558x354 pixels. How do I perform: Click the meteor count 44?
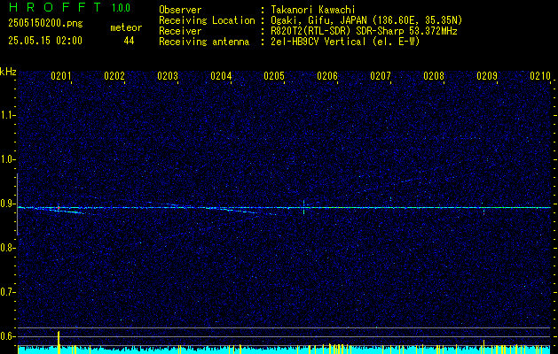pyautogui.click(x=129, y=41)
